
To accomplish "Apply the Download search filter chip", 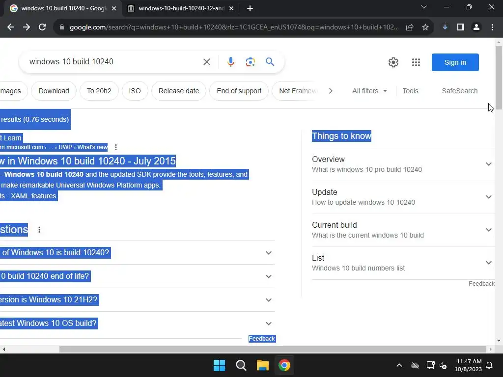I will click(54, 91).
